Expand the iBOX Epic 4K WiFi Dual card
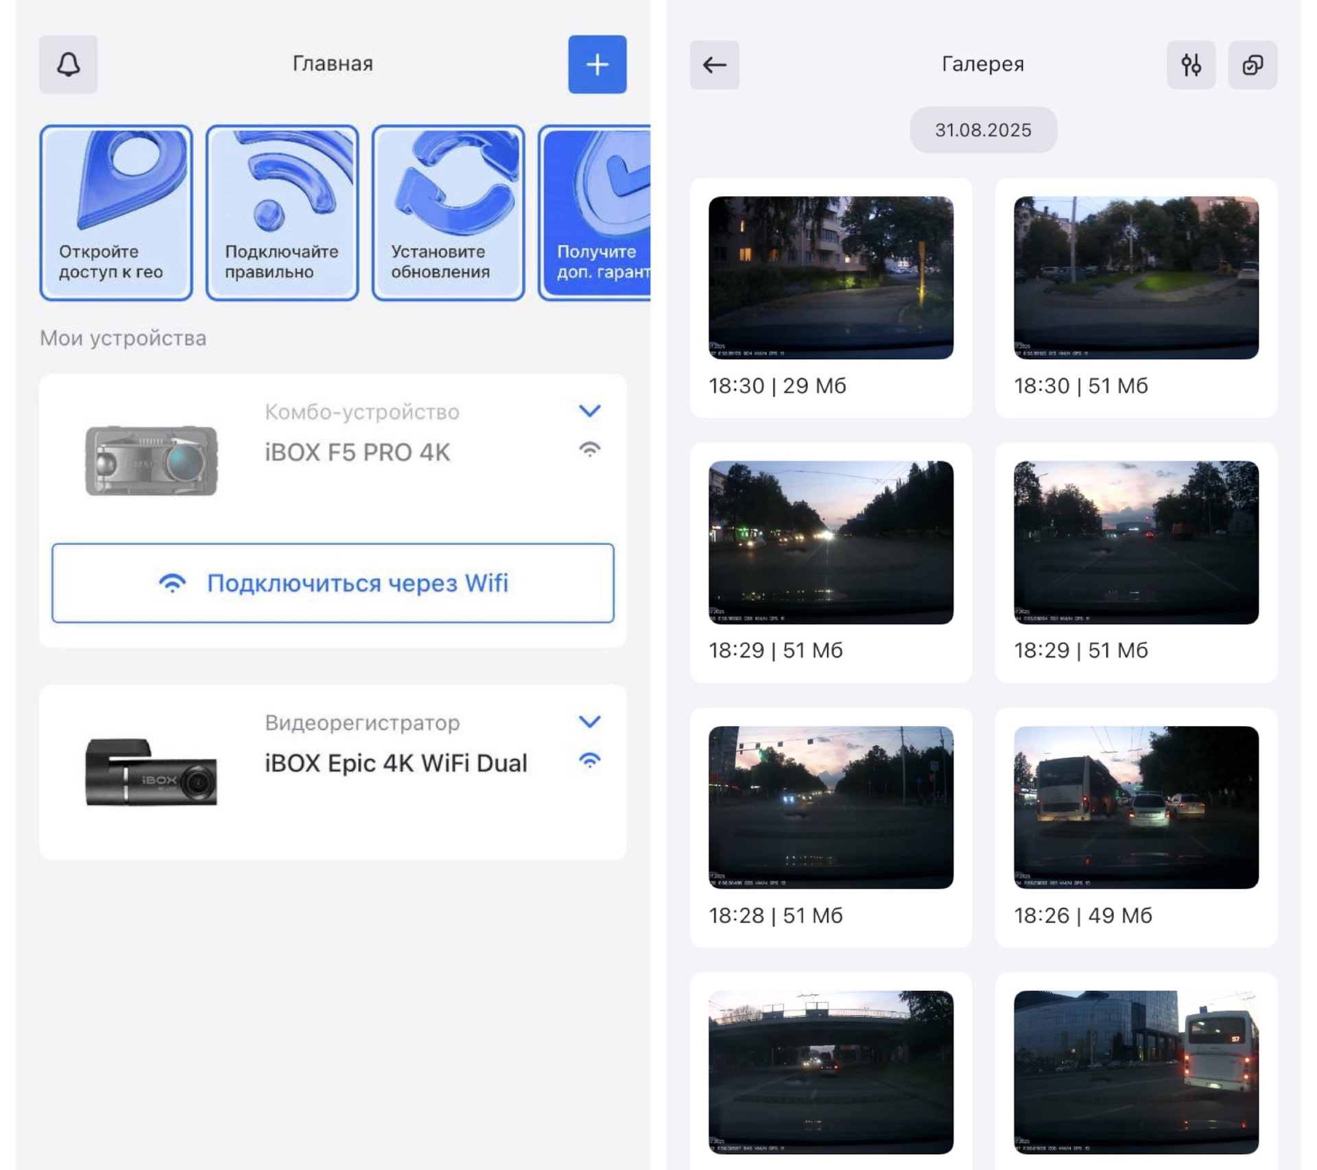 pos(589,721)
